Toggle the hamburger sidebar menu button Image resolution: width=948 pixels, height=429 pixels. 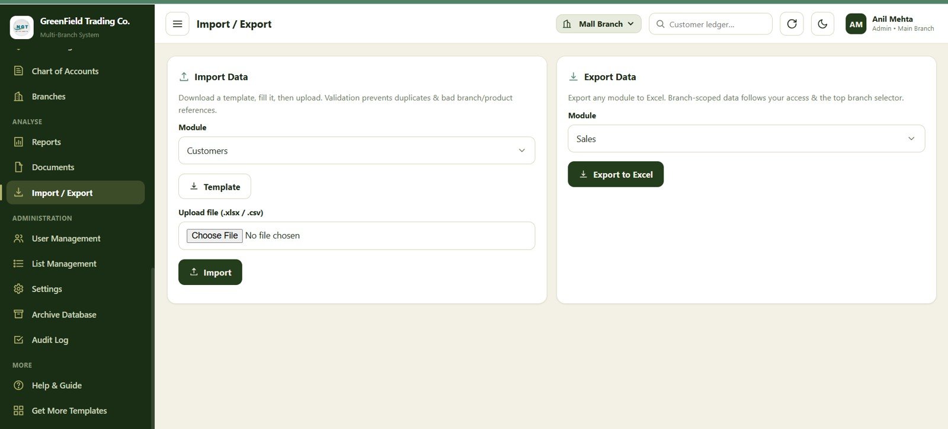pyautogui.click(x=177, y=24)
